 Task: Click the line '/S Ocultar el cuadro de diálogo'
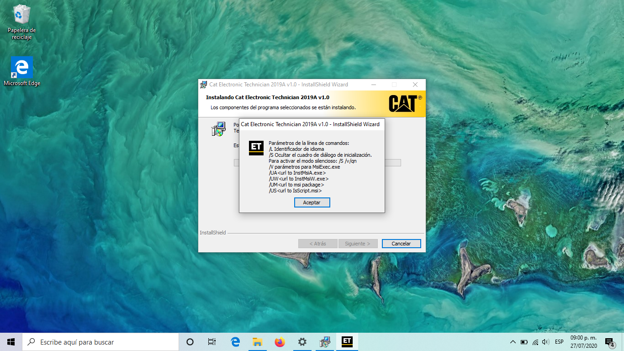(x=320, y=155)
